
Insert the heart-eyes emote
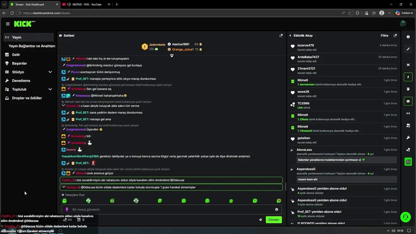[279, 201]
